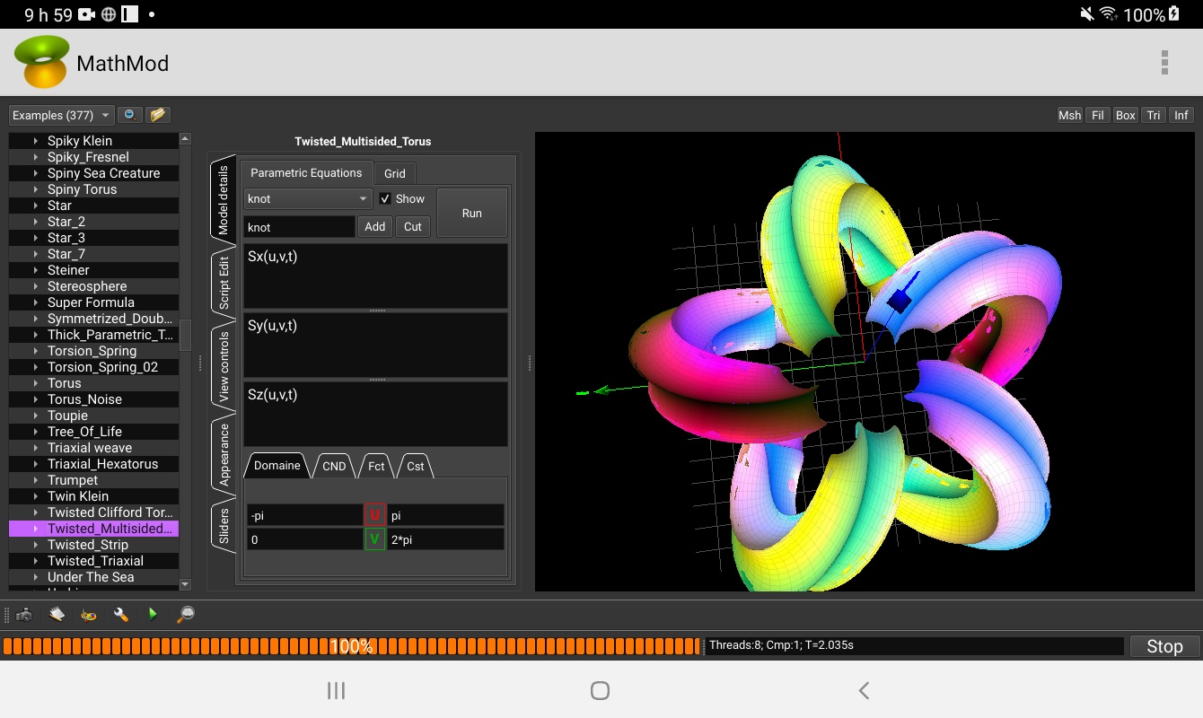
Task: Open the paint palette appearance icon
Action: 89,615
